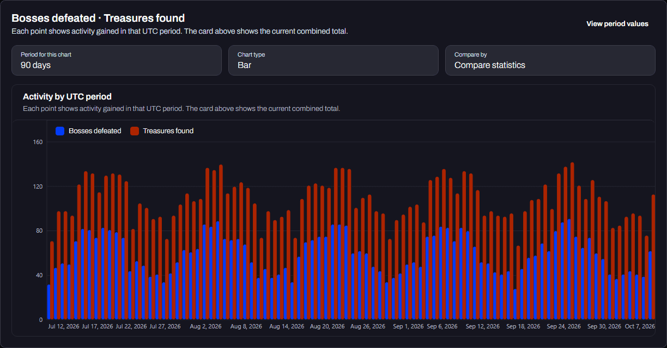The width and height of the screenshot is (667, 348).
Task: Select the Oct 7, 2026 axis label
Action: 640,327
